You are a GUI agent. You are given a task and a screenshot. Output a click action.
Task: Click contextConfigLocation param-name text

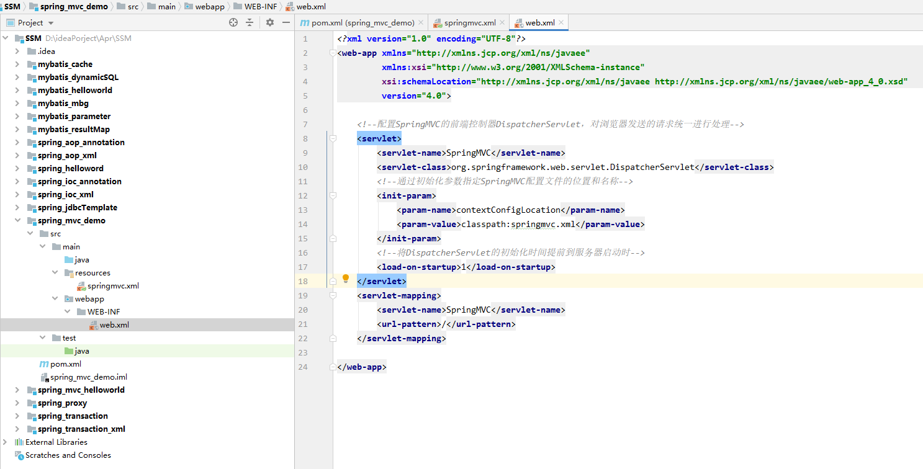click(508, 210)
